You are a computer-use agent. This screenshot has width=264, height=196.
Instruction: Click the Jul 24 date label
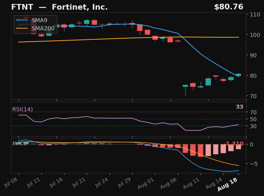click(102, 182)
